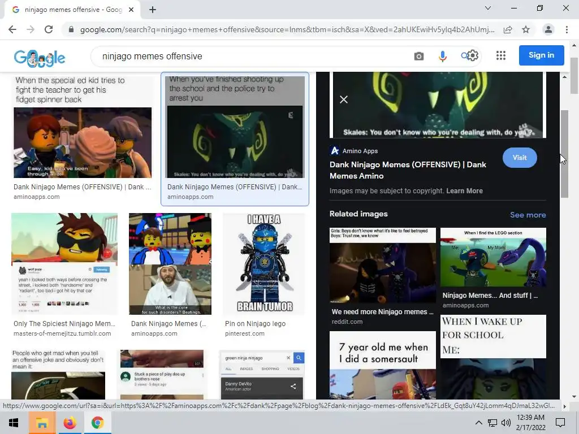
Task: Open the Windows Start menu
Action: pos(14,423)
